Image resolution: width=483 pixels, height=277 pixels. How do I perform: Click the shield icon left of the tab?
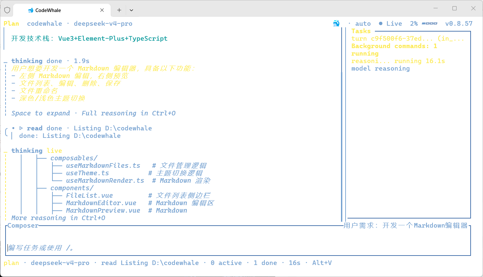click(x=7, y=10)
